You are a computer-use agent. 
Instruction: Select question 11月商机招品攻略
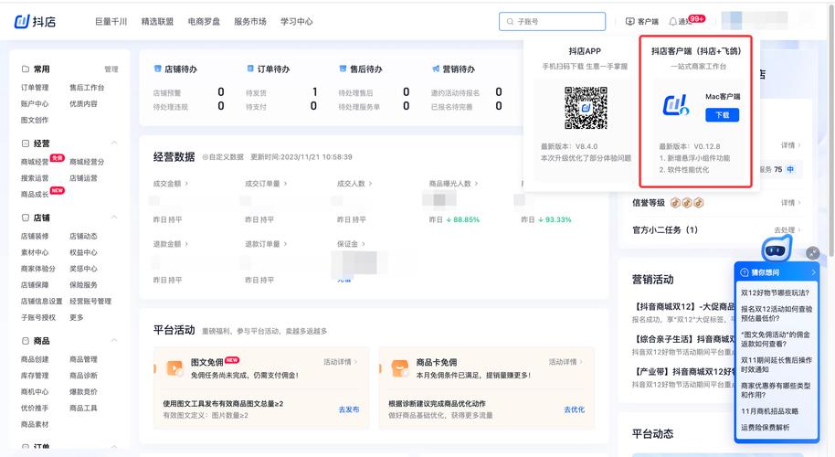769,411
